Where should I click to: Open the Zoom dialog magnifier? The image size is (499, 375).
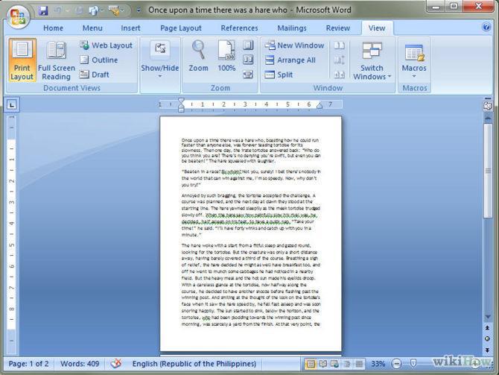(198, 56)
